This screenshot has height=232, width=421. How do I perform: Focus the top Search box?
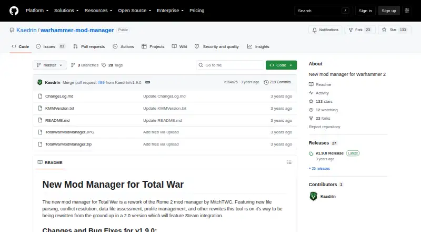(323, 11)
